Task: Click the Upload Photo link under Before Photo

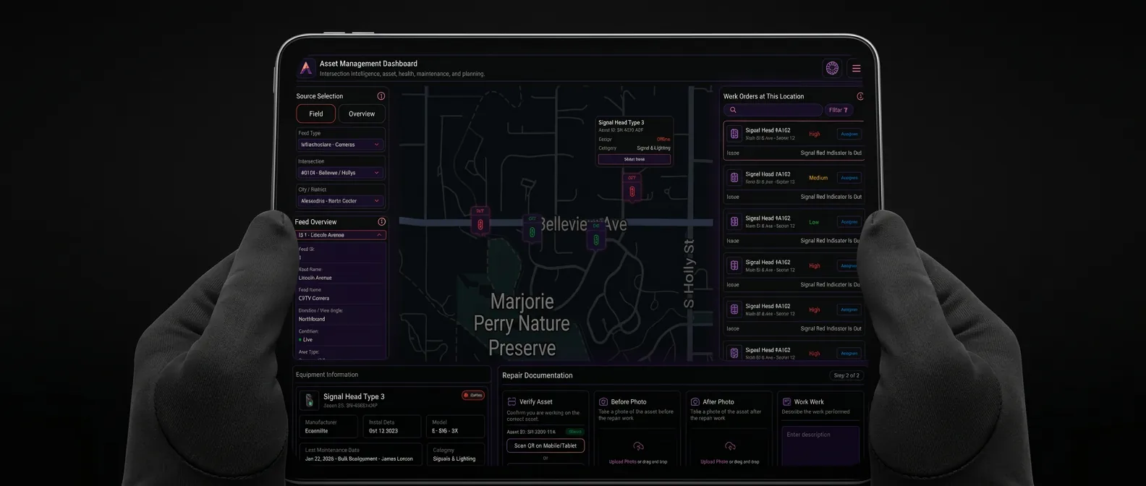Action: pyautogui.click(x=622, y=461)
